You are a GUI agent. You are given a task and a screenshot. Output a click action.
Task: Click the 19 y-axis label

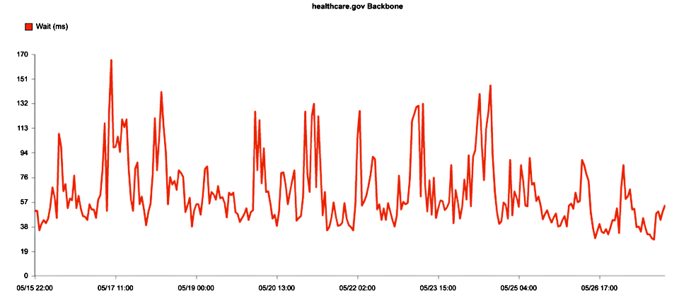click(x=25, y=251)
